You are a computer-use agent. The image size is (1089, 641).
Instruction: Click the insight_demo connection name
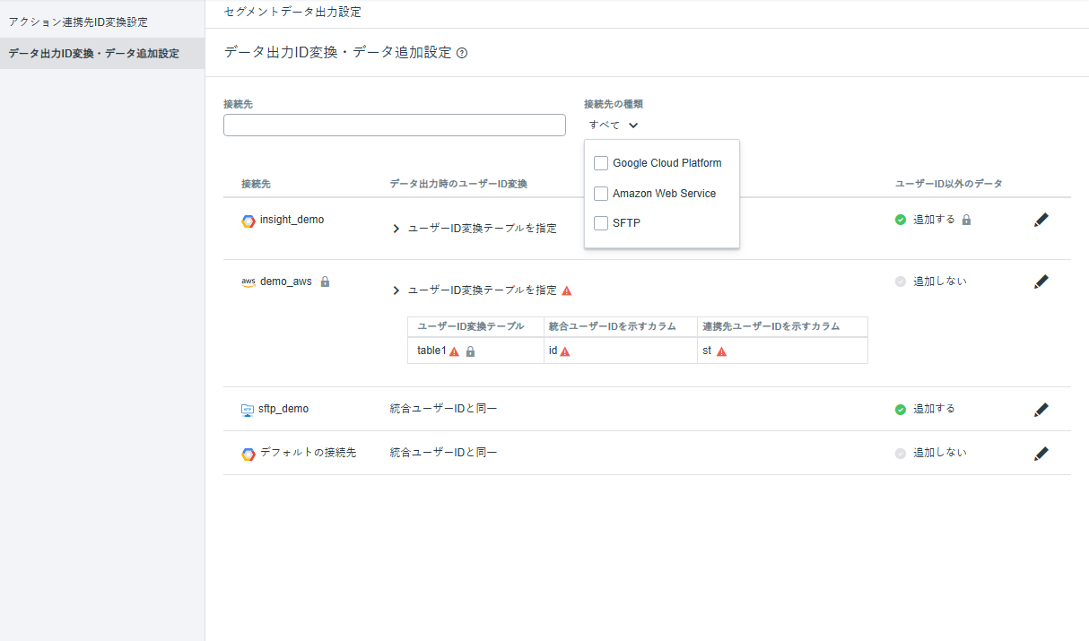tap(292, 220)
